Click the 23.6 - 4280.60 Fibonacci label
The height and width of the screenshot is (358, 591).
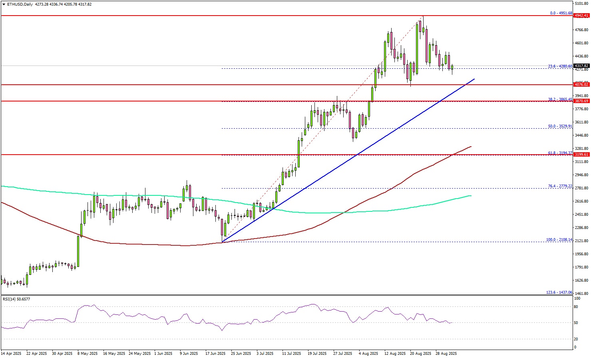click(559, 66)
